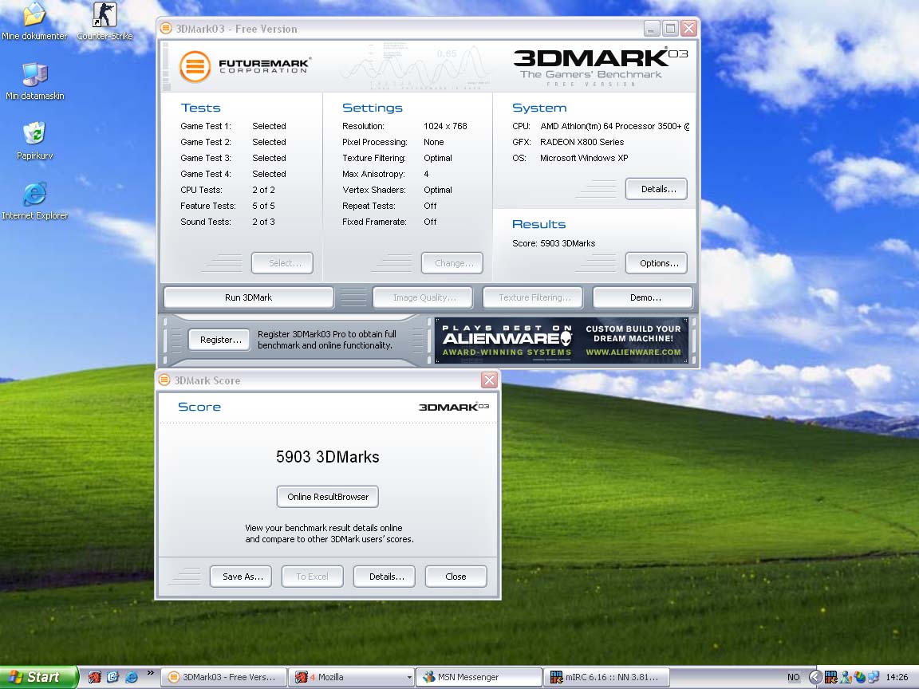Click the taskbar clock showing 14:26
The image size is (919, 689).
tap(897, 677)
